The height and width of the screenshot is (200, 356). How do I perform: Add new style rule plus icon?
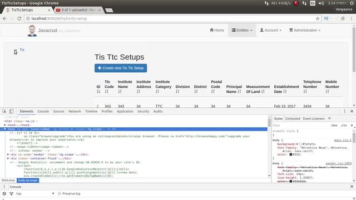[352, 125]
